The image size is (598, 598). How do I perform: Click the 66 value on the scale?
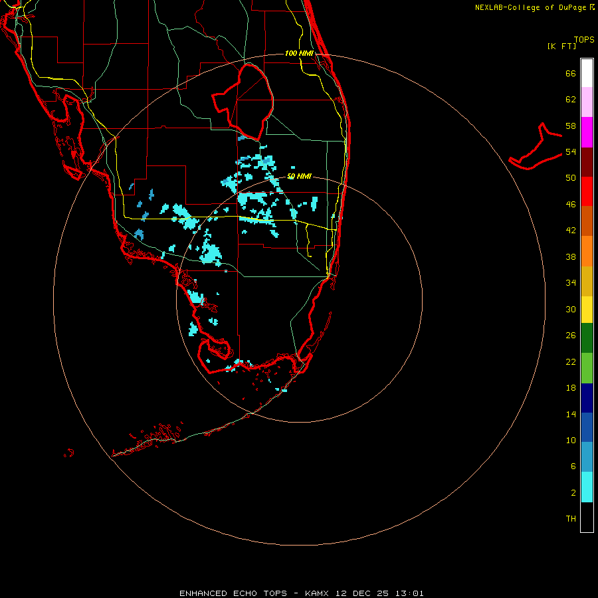(x=571, y=73)
